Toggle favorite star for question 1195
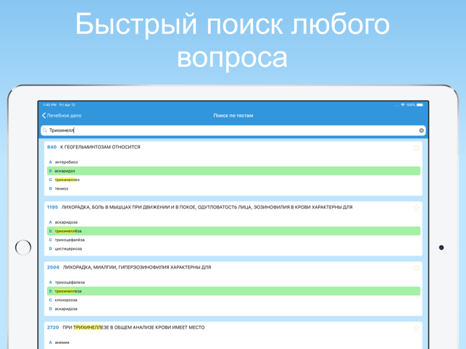 (x=416, y=208)
